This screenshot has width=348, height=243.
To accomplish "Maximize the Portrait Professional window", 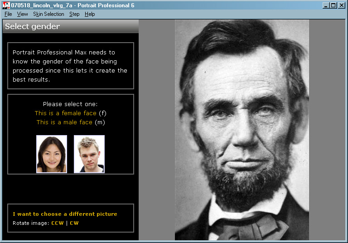I will pos(333,5).
